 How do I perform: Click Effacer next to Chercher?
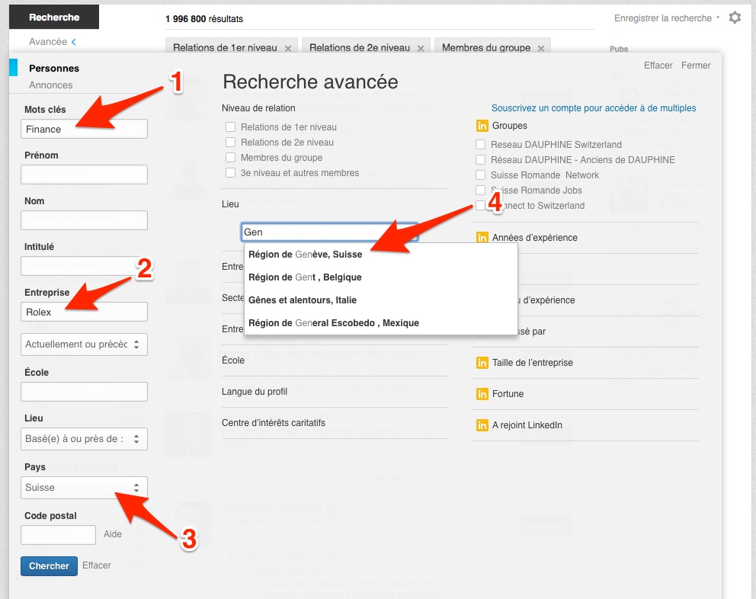(97, 565)
